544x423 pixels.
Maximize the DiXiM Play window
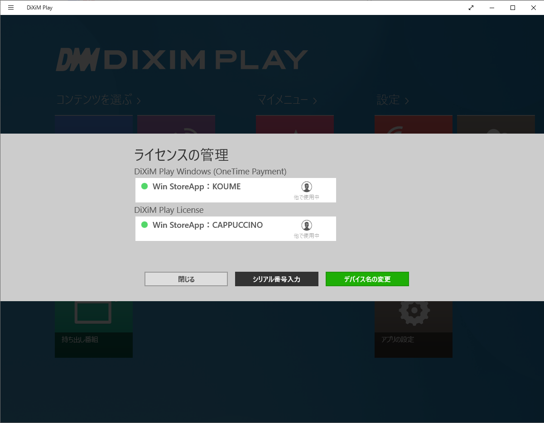click(513, 7)
